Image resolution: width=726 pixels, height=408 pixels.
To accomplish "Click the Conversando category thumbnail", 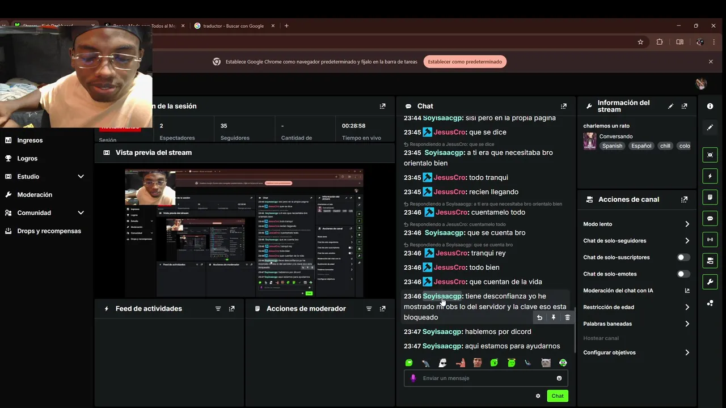I will click(x=590, y=141).
